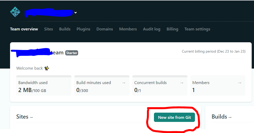The height and width of the screenshot is (133, 254).
Task: Click the current billing period text
Action: [x=214, y=51]
